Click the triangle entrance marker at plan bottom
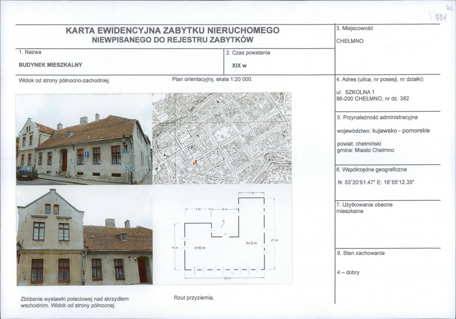The height and width of the screenshot is (319, 456). pos(232,273)
